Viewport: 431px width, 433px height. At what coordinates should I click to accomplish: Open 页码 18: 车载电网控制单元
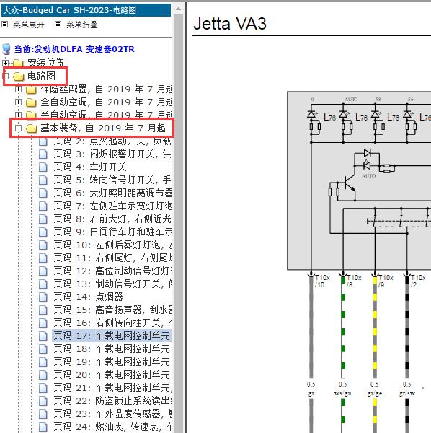[x=112, y=349]
